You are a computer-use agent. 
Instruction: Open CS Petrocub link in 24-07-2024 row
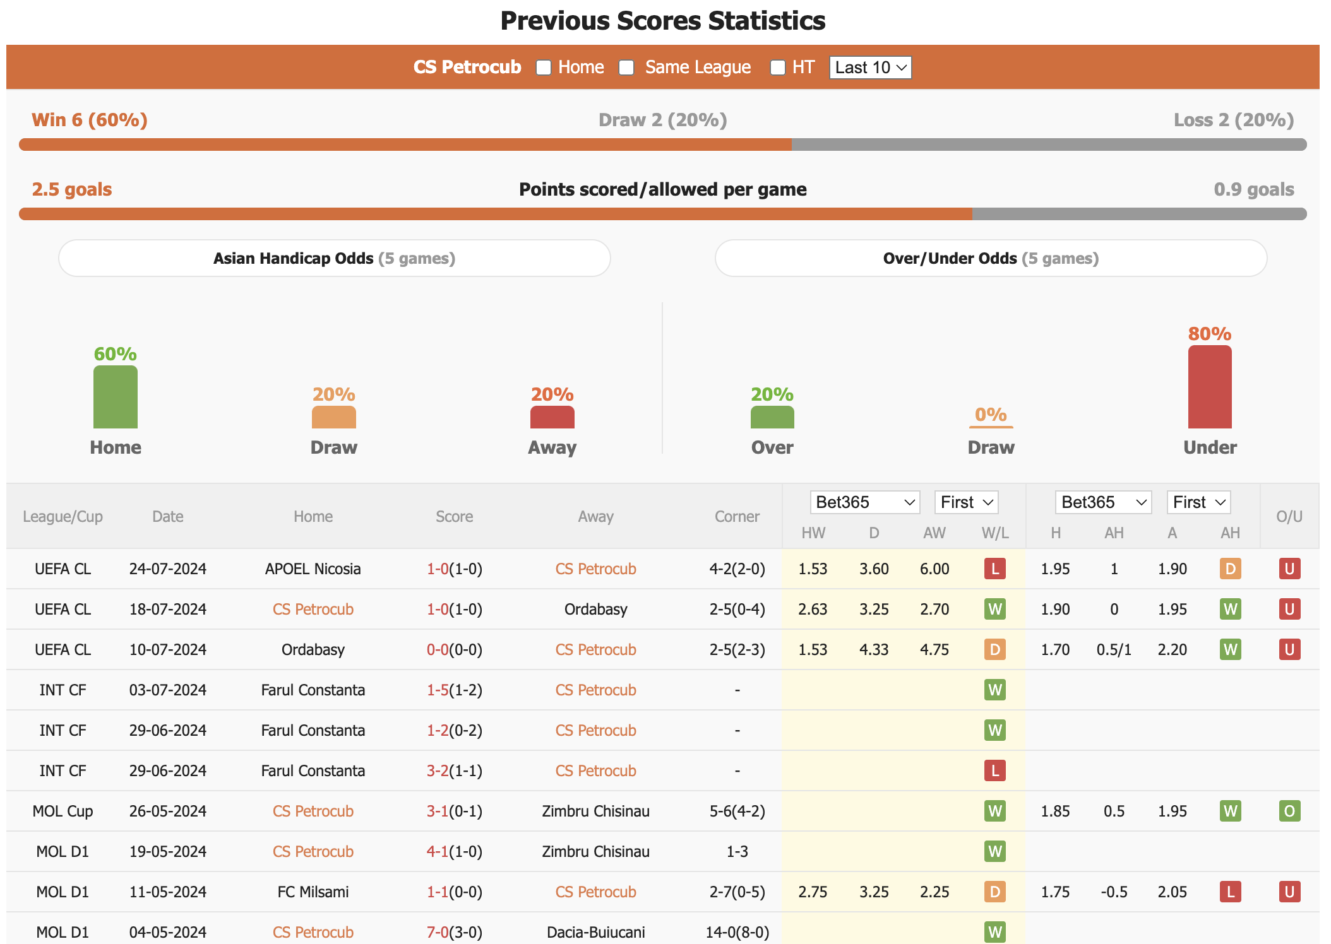[x=595, y=569]
